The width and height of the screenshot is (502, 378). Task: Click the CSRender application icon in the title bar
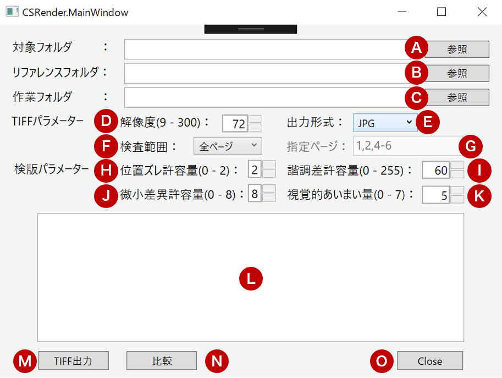tap(12, 11)
